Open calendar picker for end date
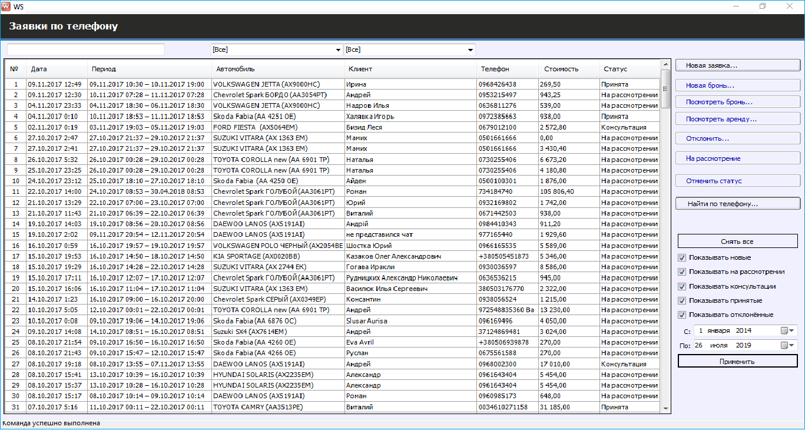Viewport: 805px width, 430px height. point(787,346)
